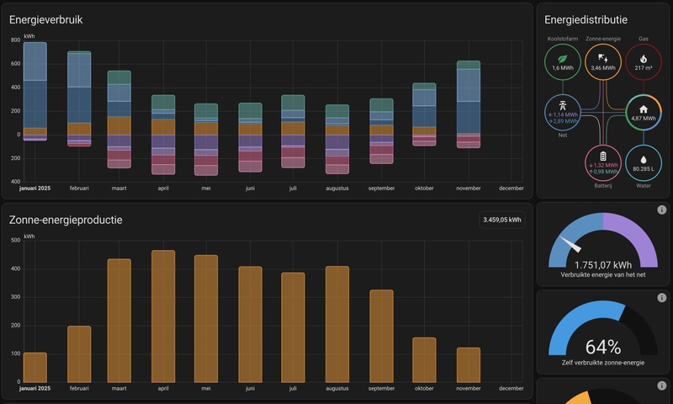Click the juli bar in Zonne-energieproductie chart
This screenshot has height=404, width=673.
click(x=293, y=327)
